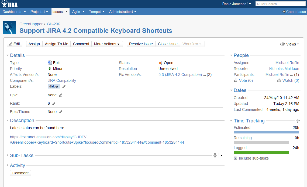Open the Views dropdown
Image resolution: width=307 pixels, height=187 pixels.
point(289,44)
